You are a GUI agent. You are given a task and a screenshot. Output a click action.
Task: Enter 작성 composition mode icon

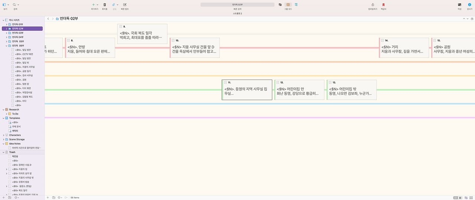click(459, 4)
